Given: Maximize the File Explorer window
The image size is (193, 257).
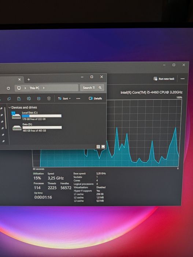Looking at the screenshot, I should pos(92,77).
